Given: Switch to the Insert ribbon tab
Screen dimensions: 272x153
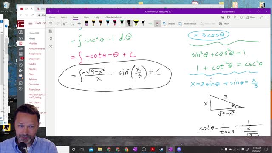Looking at the screenshot, I should pos(64,17).
